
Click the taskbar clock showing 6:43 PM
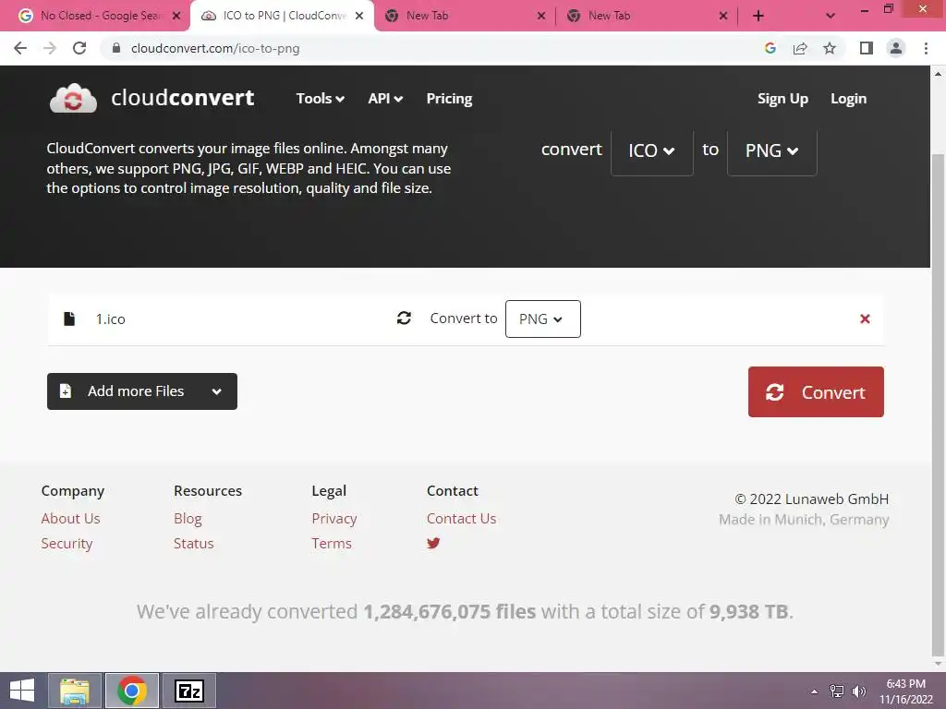coord(905,691)
